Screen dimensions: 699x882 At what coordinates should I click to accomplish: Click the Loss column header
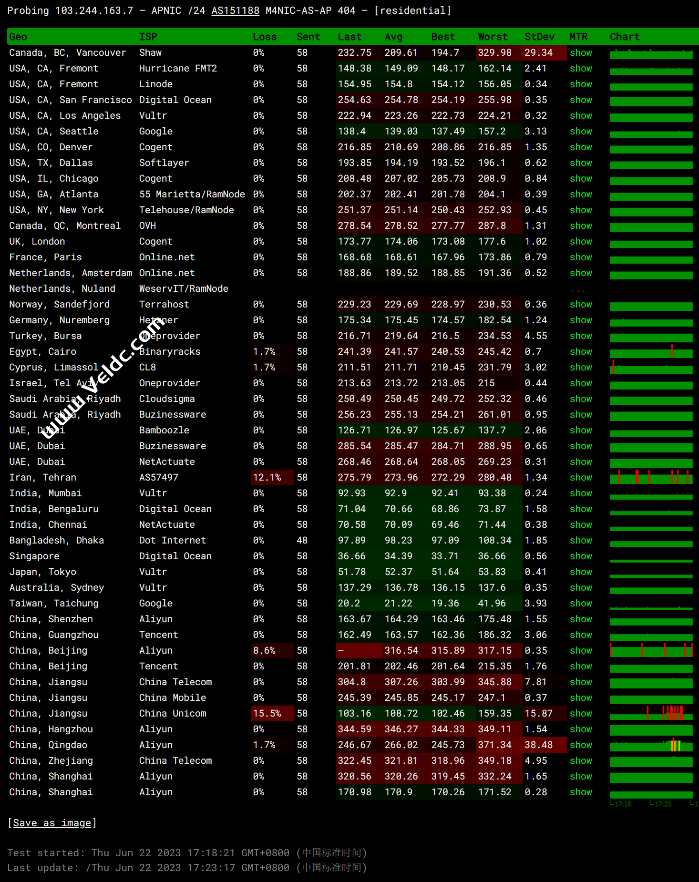265,37
